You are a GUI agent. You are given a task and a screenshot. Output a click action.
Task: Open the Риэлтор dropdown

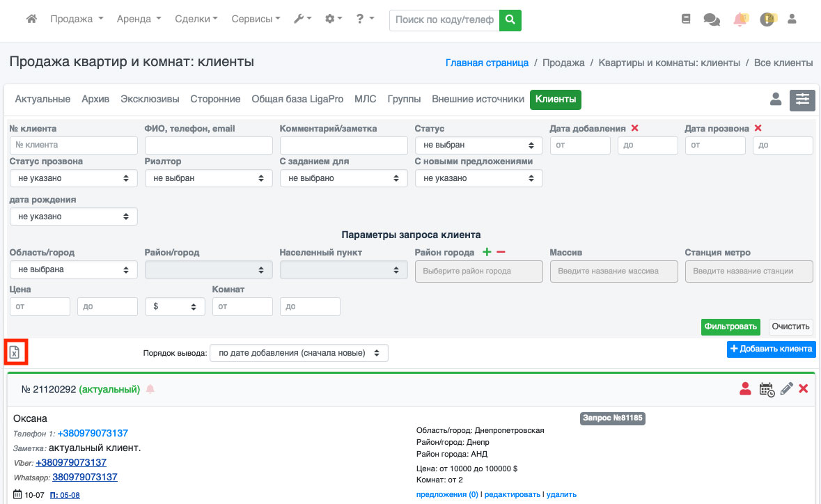[208, 178]
